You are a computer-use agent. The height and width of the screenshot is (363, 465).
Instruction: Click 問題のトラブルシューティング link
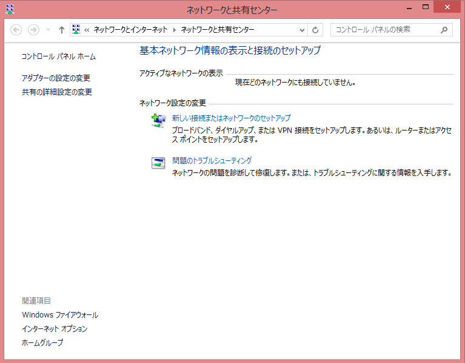(x=212, y=161)
